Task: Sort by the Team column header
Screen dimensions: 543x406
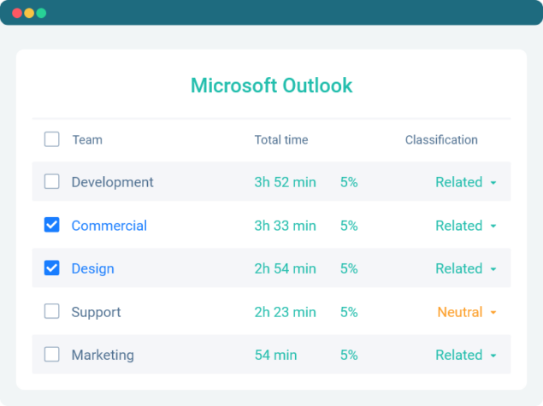Action: click(87, 140)
